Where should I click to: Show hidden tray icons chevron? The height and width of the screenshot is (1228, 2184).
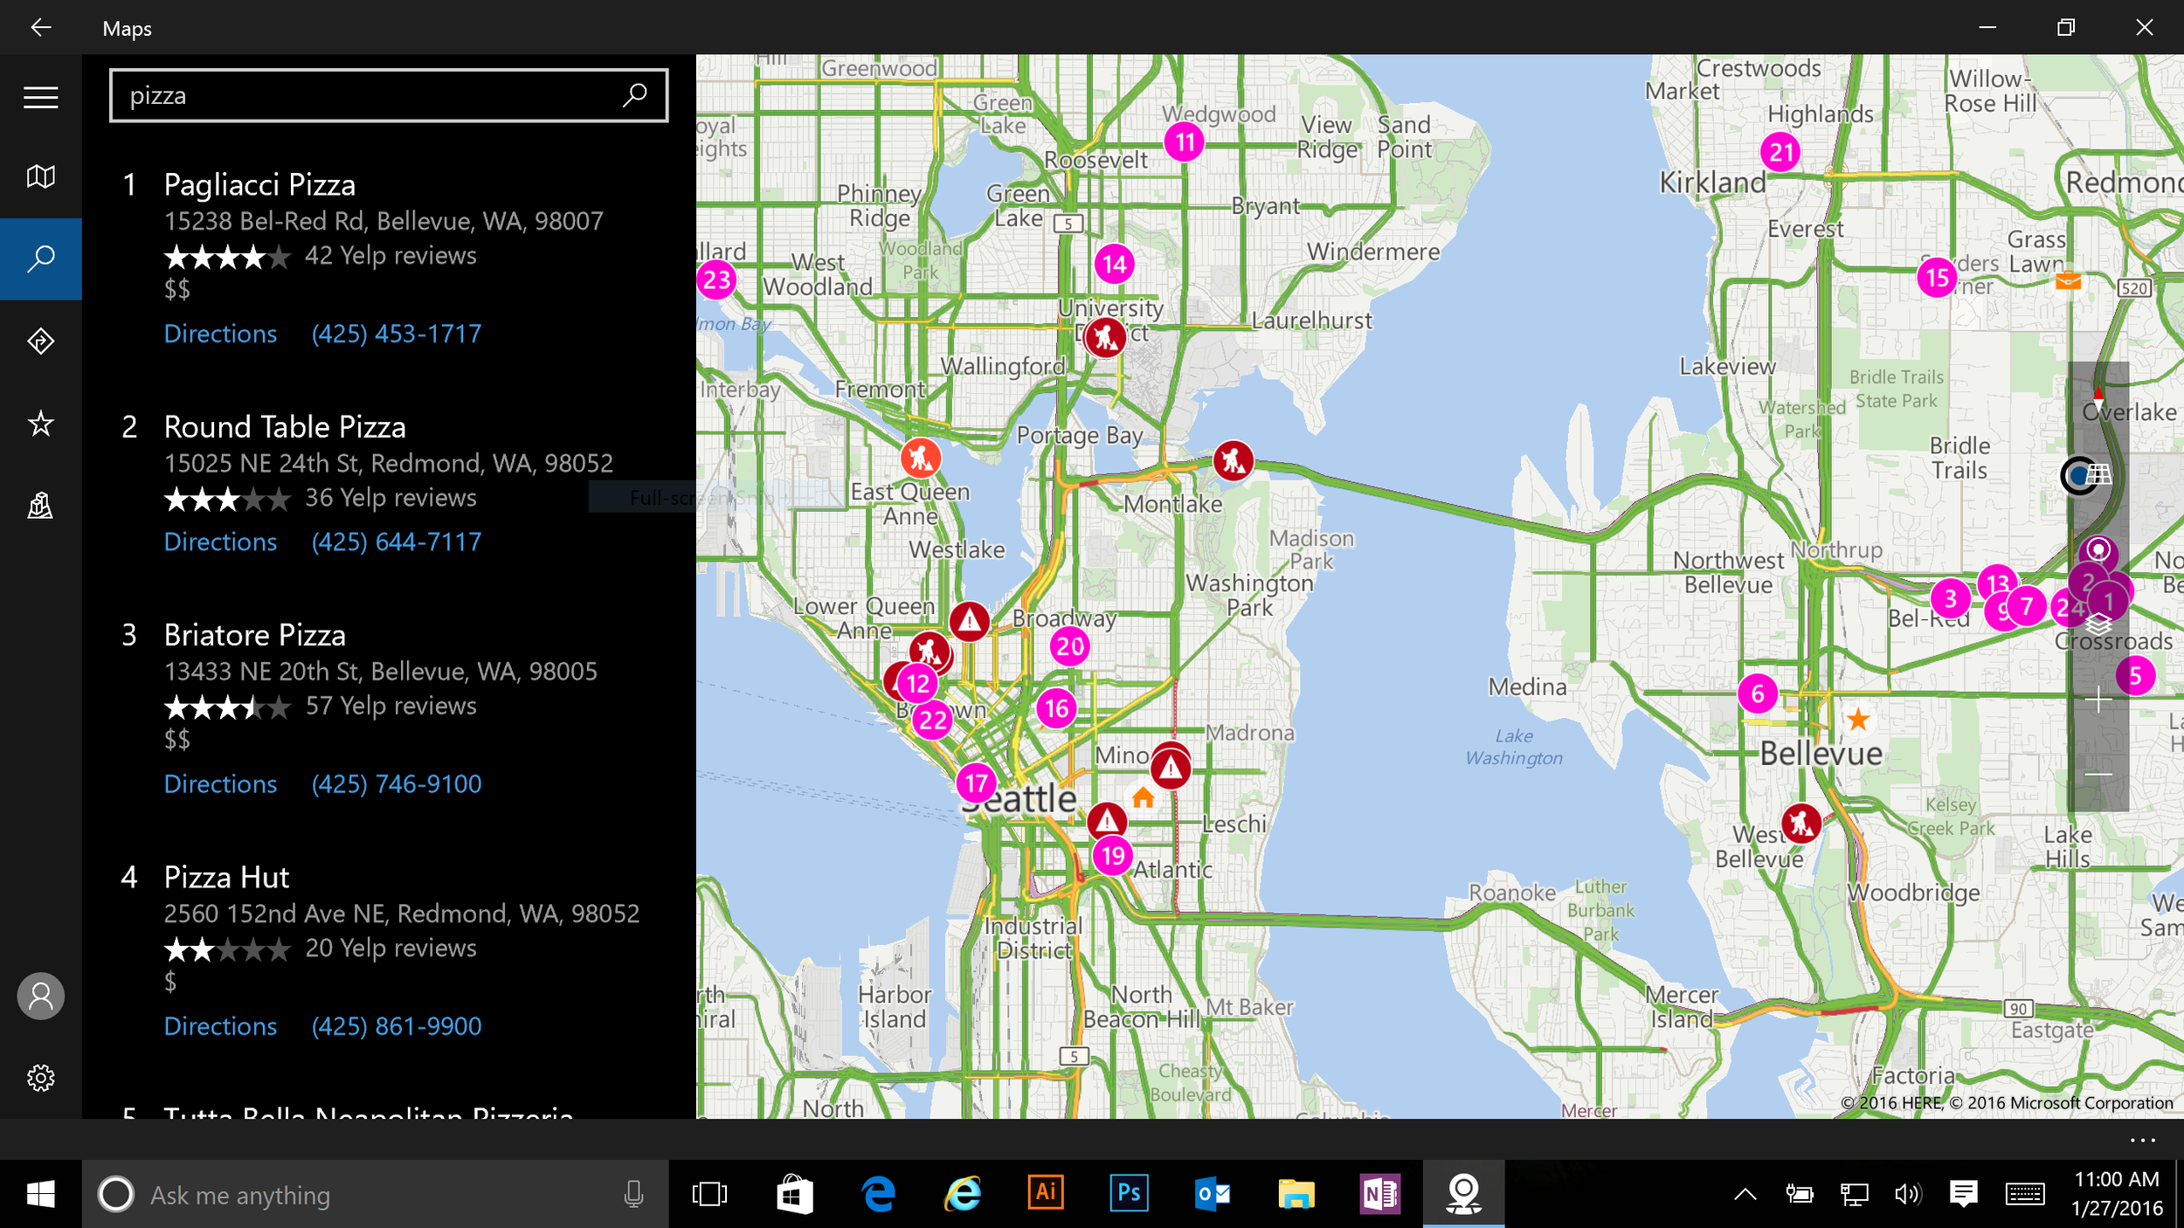tap(1745, 1194)
